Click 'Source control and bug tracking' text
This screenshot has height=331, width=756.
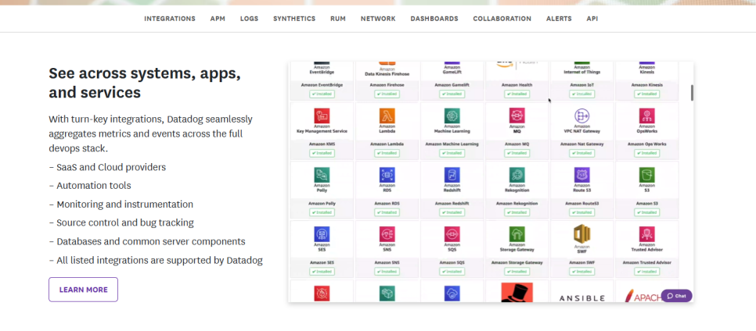125,222
